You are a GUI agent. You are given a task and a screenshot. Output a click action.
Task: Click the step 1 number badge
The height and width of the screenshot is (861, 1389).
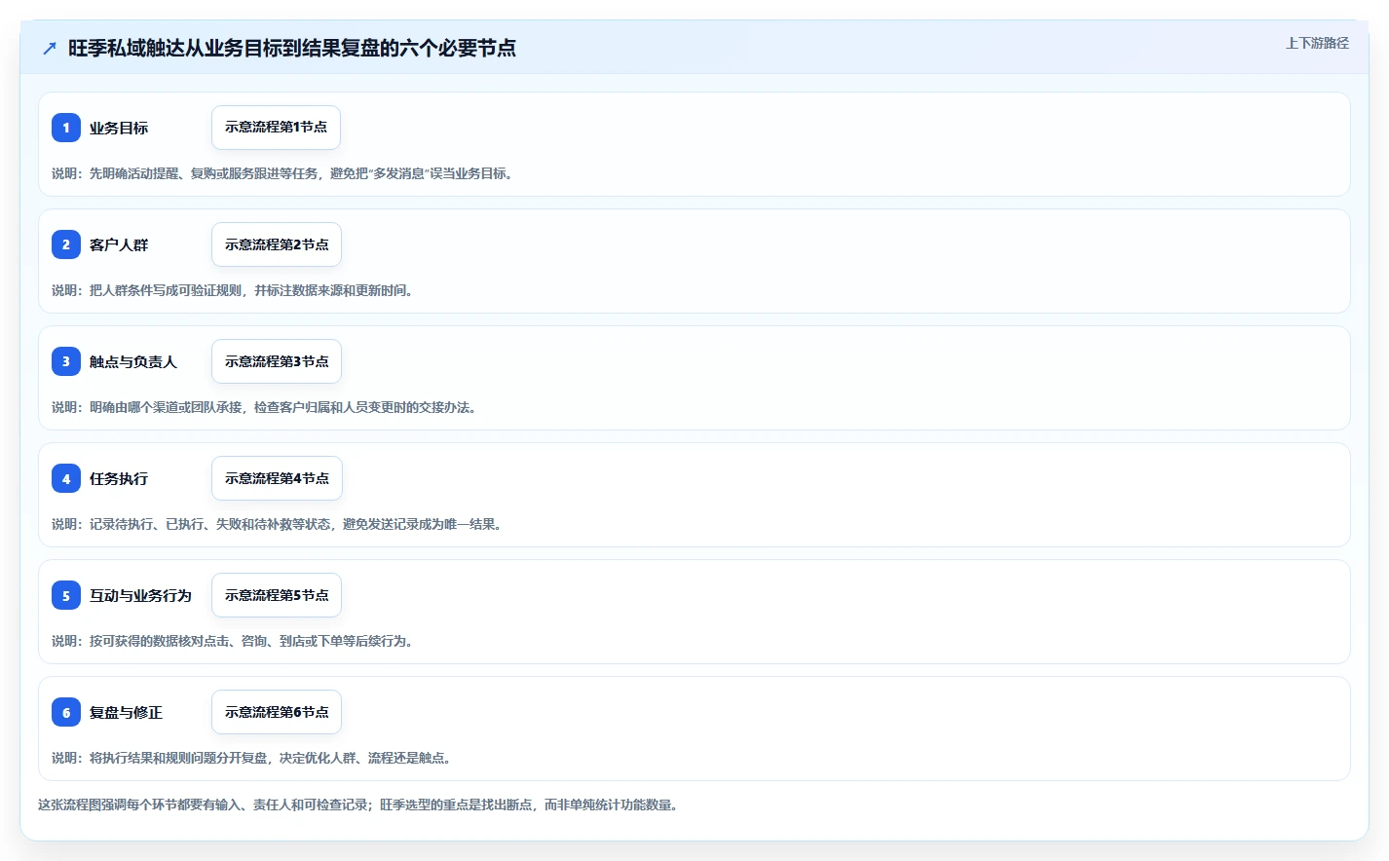pos(66,128)
